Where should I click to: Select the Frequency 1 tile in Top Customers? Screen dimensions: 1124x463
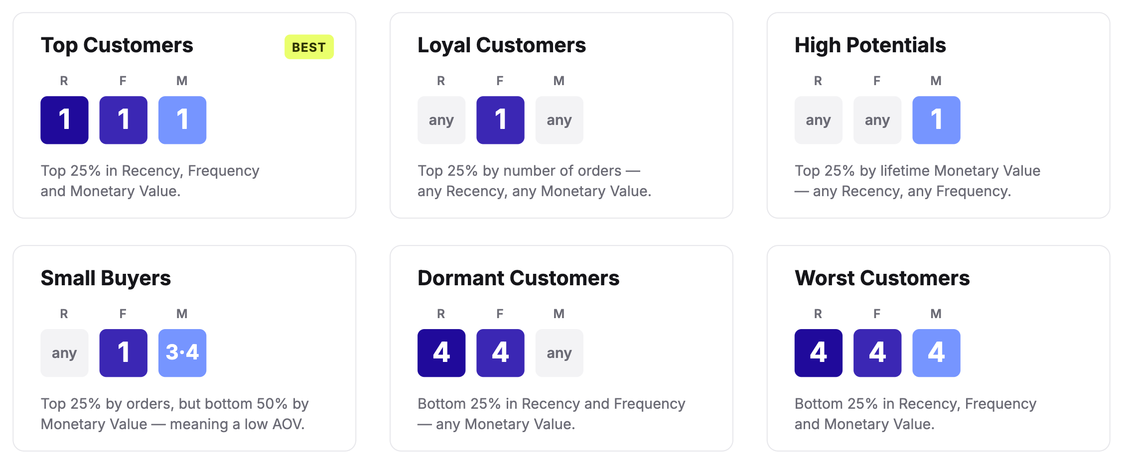(123, 120)
